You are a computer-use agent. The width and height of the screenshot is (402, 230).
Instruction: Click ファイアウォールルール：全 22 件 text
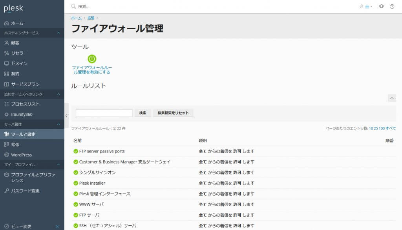[98, 129]
